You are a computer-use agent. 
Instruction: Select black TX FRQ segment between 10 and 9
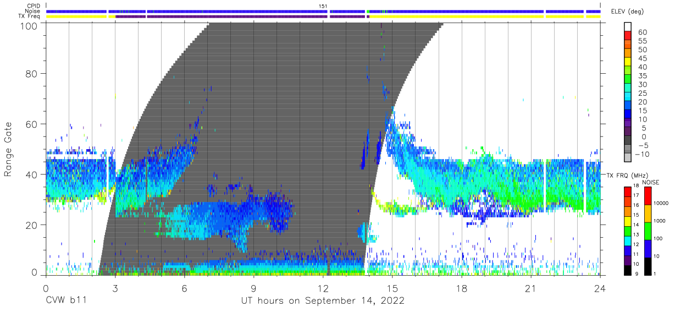coord(628,269)
